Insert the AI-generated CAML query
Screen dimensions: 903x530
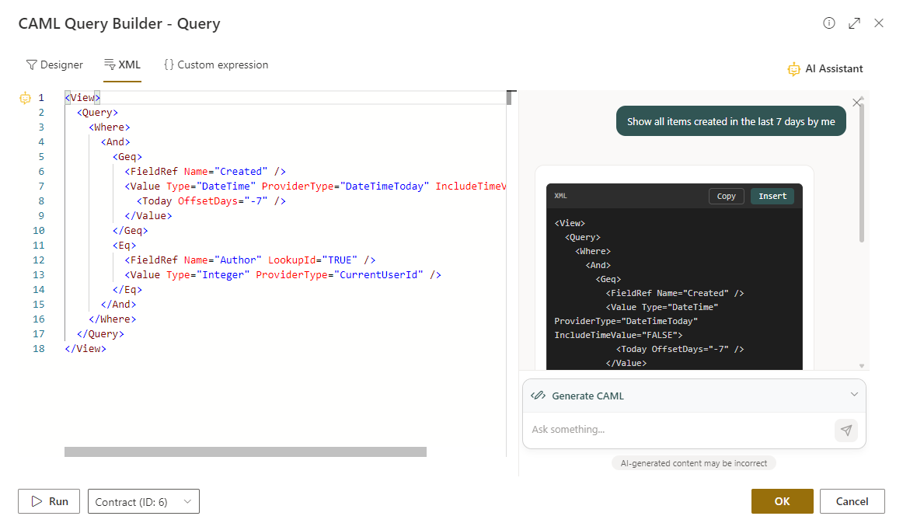pos(772,196)
